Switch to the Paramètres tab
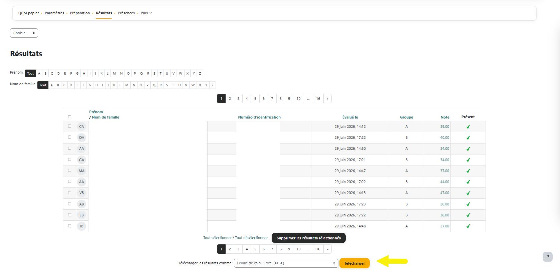The height and width of the screenshot is (270, 560). click(x=54, y=13)
